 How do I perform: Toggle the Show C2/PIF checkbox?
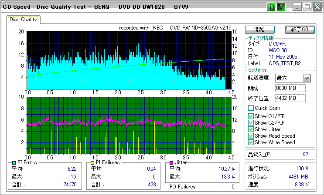click(x=251, y=123)
